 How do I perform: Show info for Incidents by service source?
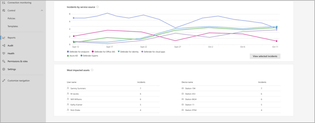(x=97, y=7)
